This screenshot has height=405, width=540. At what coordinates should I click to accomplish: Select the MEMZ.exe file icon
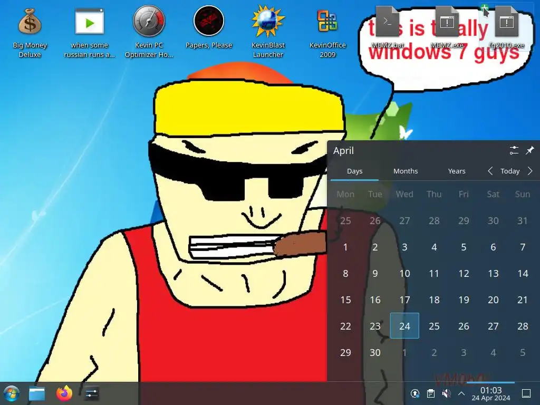[447, 27]
